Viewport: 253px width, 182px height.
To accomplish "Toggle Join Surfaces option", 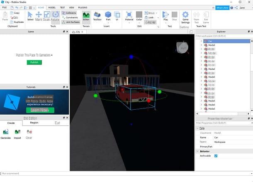I will tap(71, 22).
